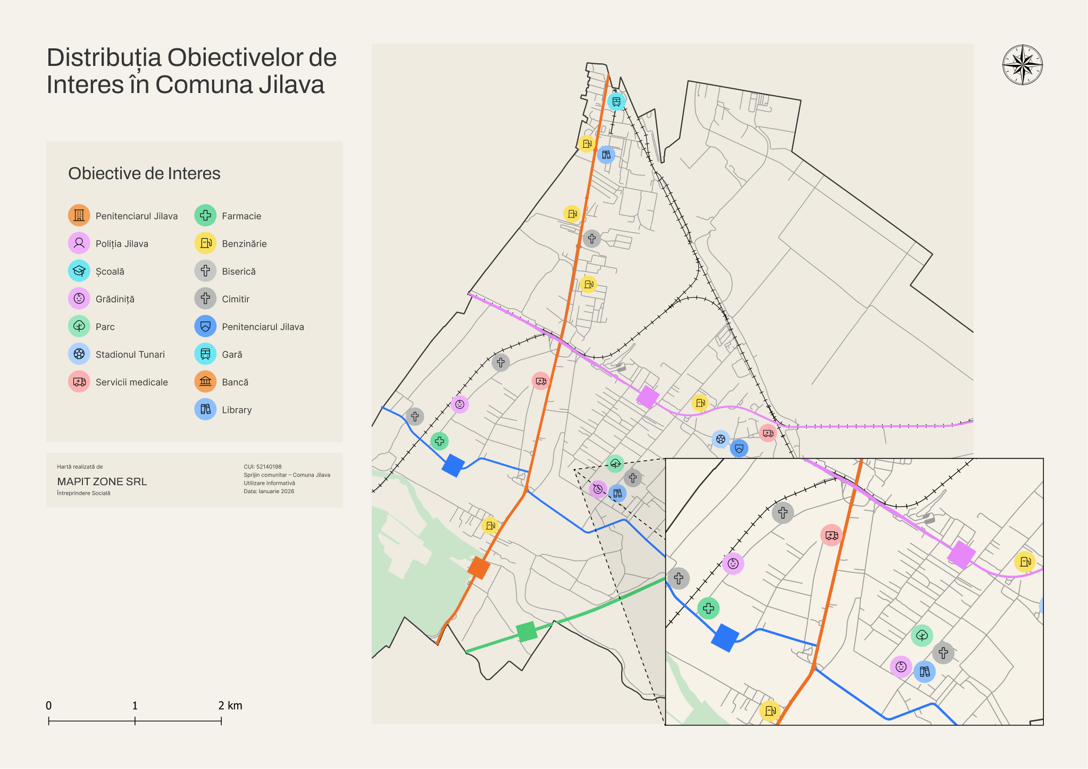The image size is (1088, 769).
Task: Click the green square on the green route
Action: [x=526, y=631]
